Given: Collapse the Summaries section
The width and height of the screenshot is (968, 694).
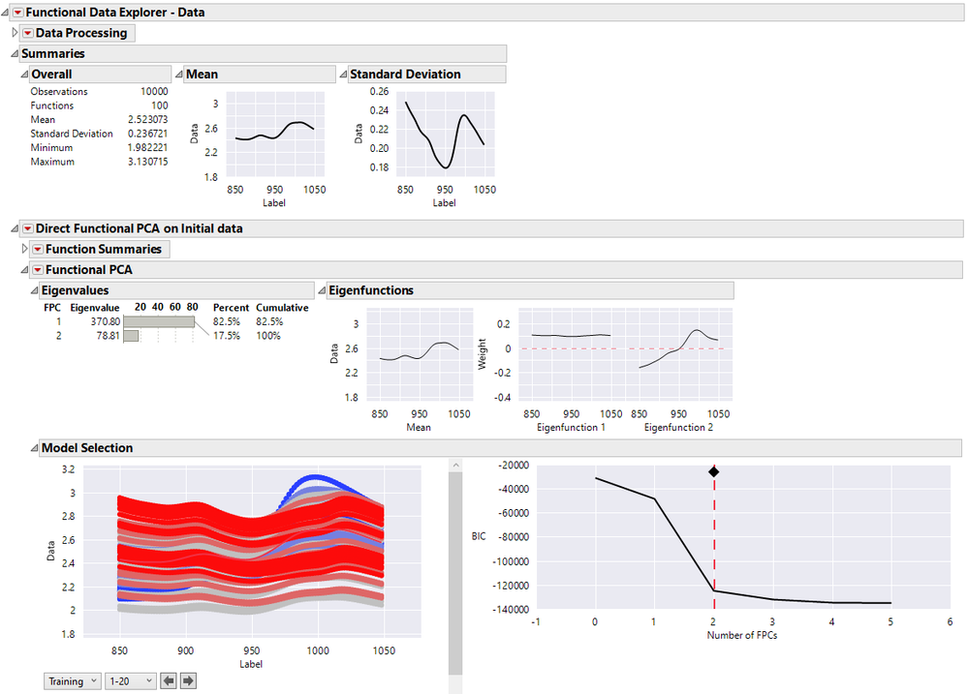Looking at the screenshot, I should point(15,53).
